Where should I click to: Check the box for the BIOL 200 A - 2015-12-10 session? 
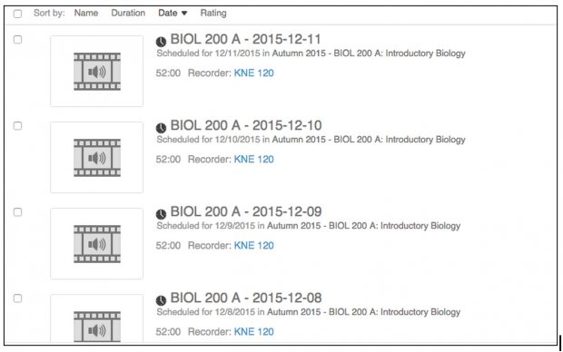(17, 126)
